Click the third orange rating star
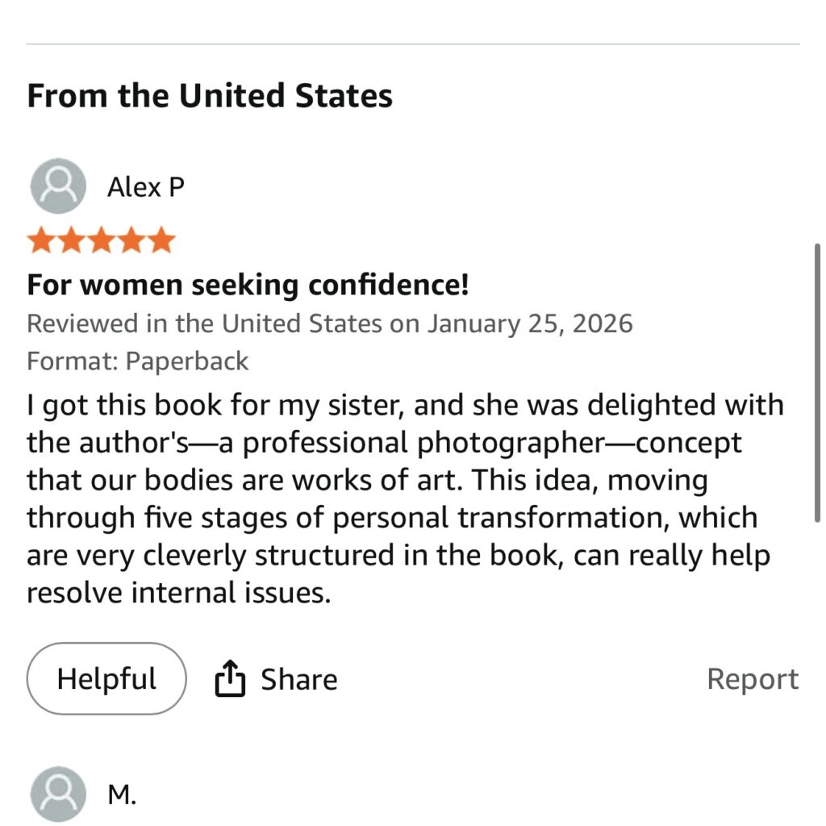The image size is (826, 826). tap(101, 240)
